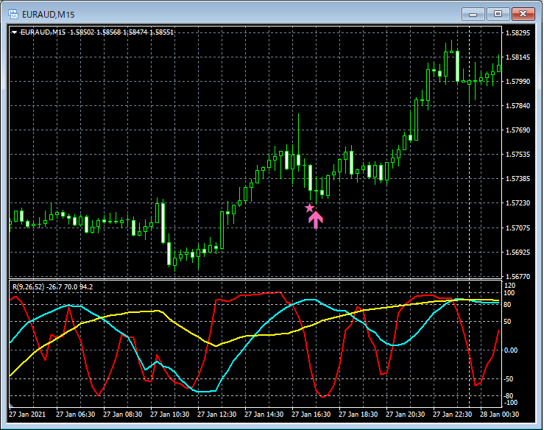
Task: Click the indicator scale value 120
Action: coord(509,286)
